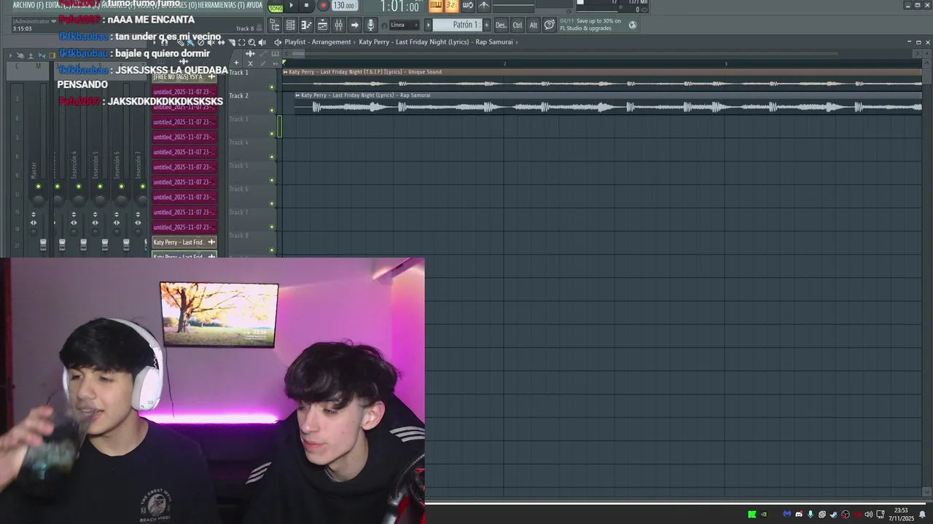The height and width of the screenshot is (524, 933).
Task: Mute the Master mixer track
Action: tap(38, 186)
